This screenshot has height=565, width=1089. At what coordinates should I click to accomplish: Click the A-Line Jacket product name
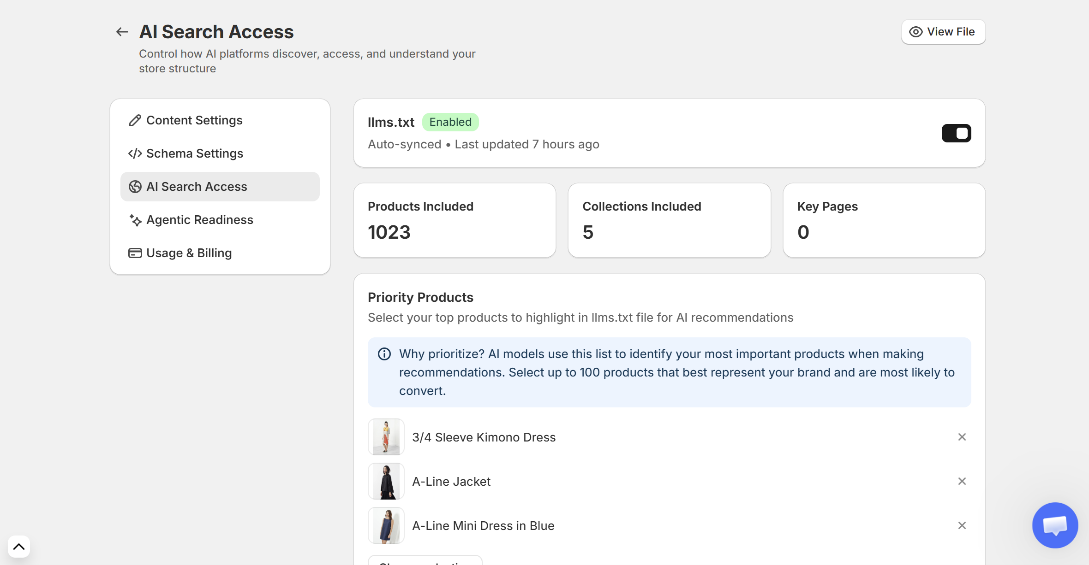[x=451, y=481]
